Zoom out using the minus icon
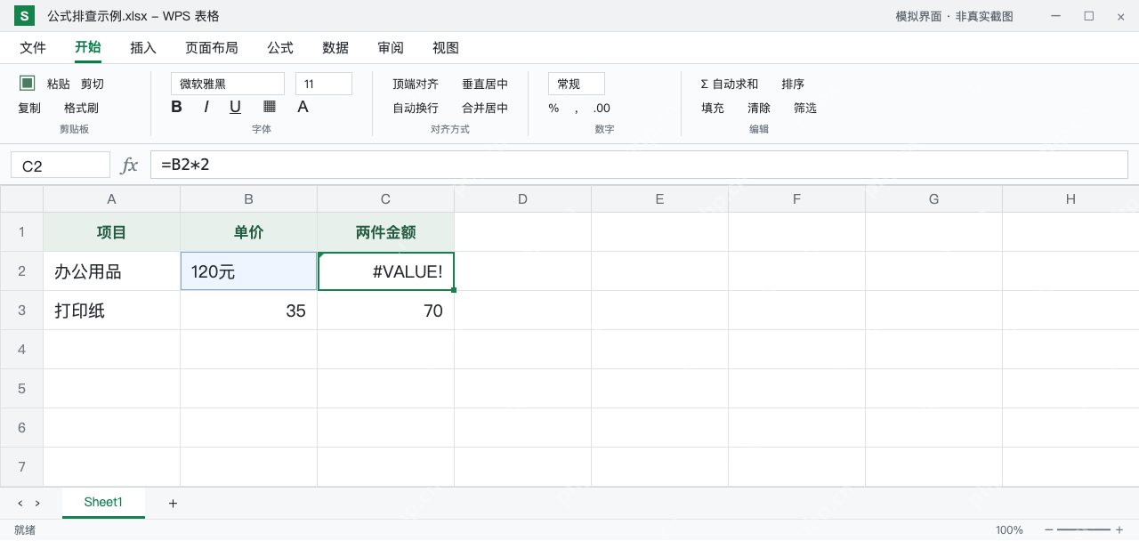The width and height of the screenshot is (1139, 541). coord(1049,530)
